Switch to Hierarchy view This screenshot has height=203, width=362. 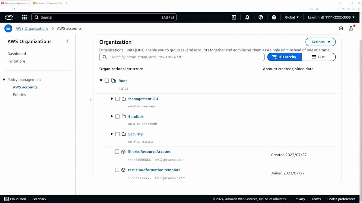(x=284, y=57)
